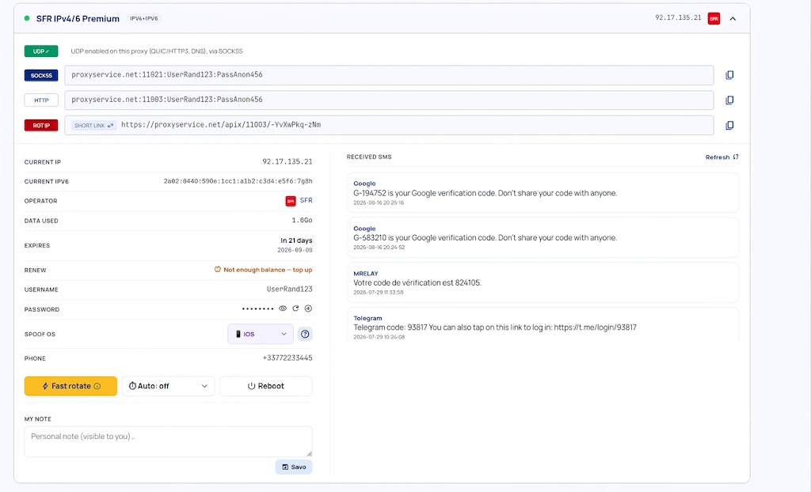
Task: Click Fast rotate info icon
Action: coord(97,386)
